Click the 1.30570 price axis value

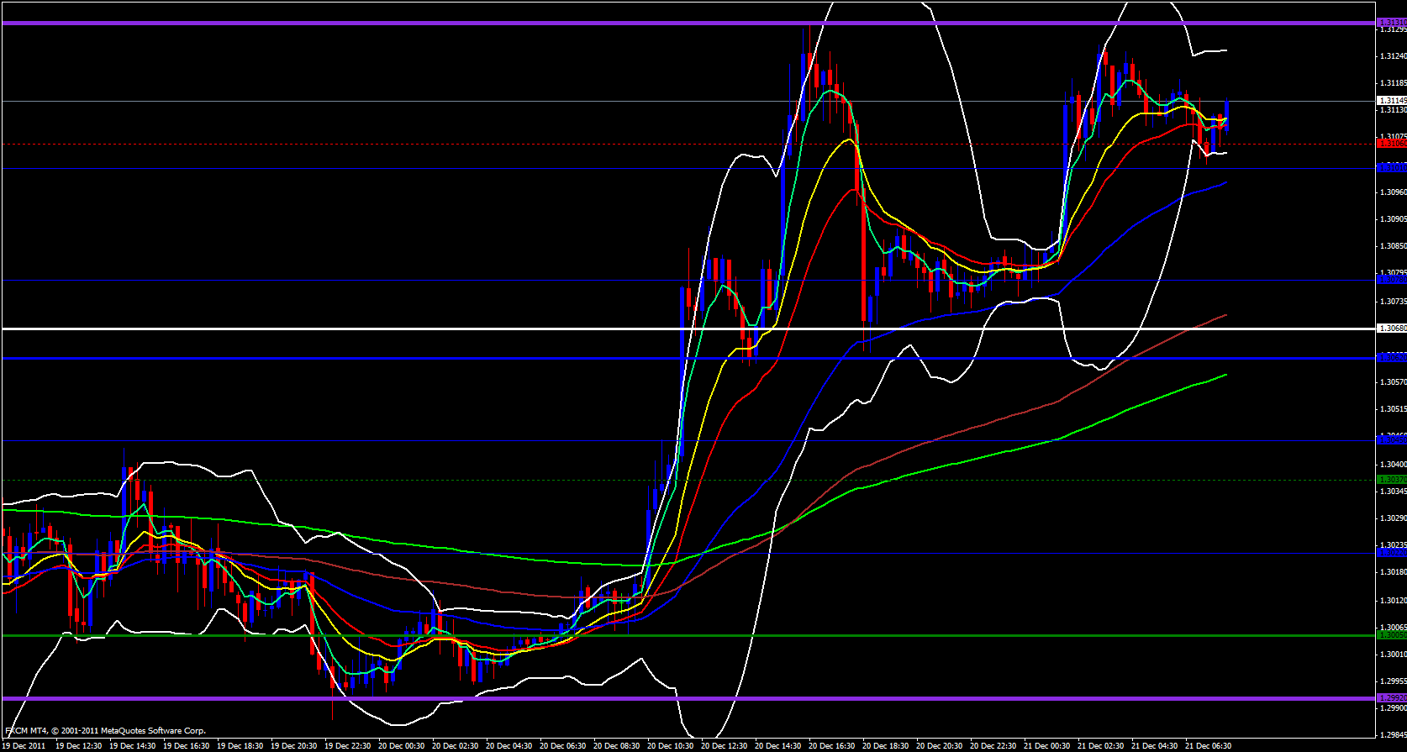click(1393, 382)
